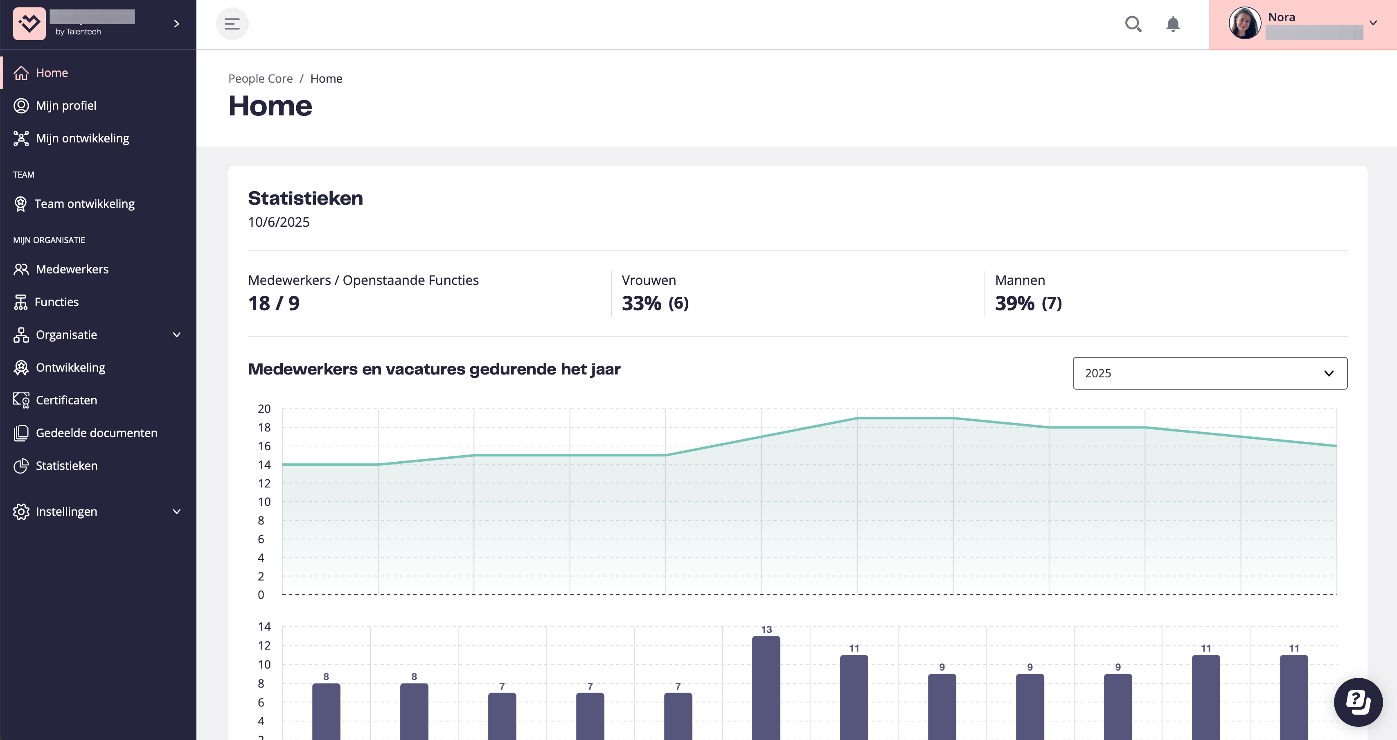Screen dimensions: 1397x740
Task: Click the Certificaten sidebar icon
Action: [x=21, y=400]
